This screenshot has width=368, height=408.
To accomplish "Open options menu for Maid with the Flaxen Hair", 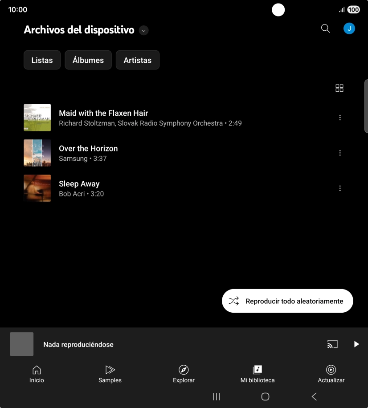I will (340, 117).
